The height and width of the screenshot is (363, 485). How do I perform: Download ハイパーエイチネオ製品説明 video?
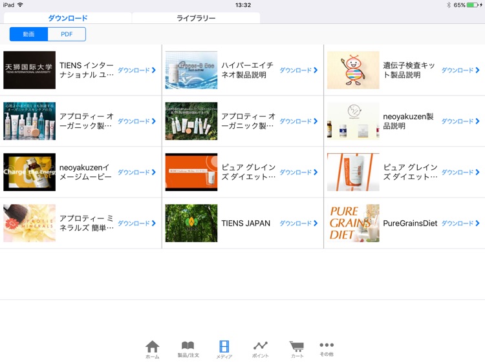299,70
